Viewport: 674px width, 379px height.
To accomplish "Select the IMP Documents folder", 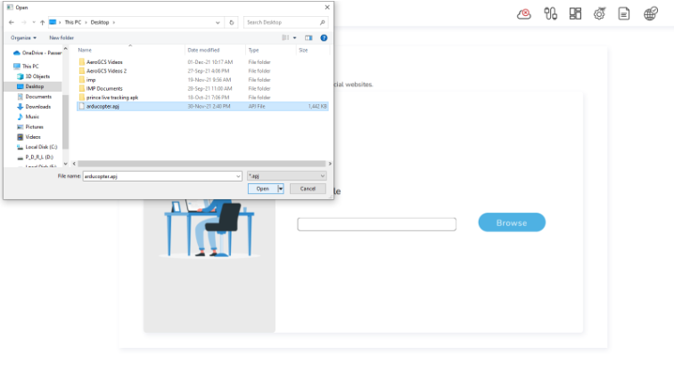I will pyautogui.click(x=101, y=88).
